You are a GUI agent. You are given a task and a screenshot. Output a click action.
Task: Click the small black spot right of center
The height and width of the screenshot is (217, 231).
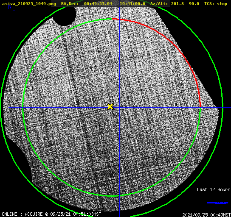tap(176, 105)
